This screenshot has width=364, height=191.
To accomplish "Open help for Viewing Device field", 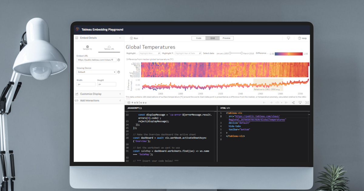I will coord(119,72).
